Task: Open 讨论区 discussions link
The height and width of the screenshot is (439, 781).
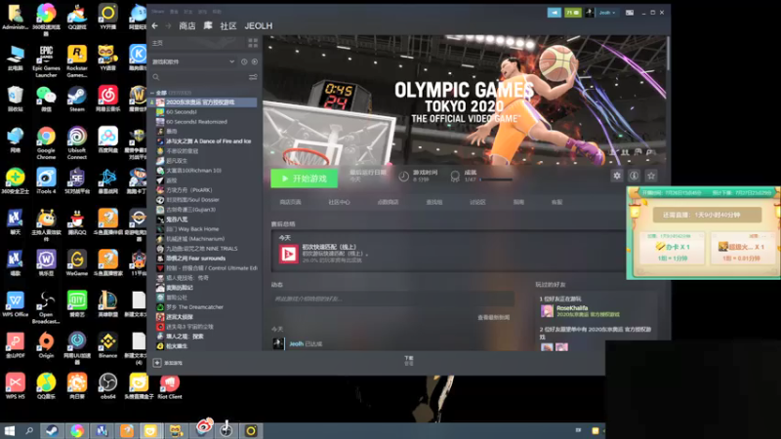Action: [477, 202]
